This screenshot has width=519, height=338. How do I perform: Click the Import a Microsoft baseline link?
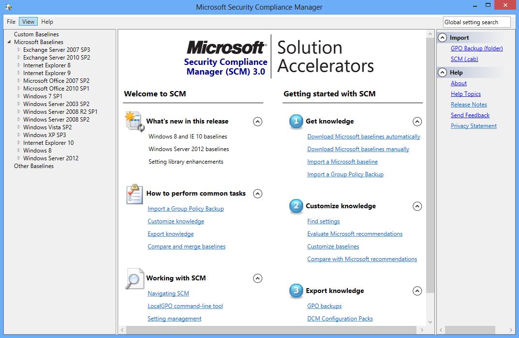click(x=342, y=162)
